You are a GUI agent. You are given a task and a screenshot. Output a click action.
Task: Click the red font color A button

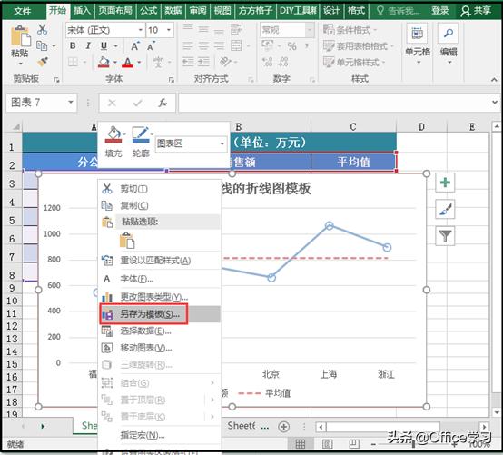click(127, 62)
